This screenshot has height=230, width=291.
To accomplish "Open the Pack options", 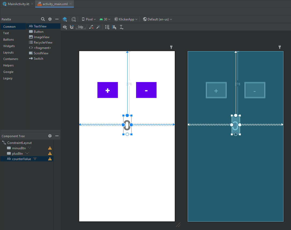I will click(107, 27).
